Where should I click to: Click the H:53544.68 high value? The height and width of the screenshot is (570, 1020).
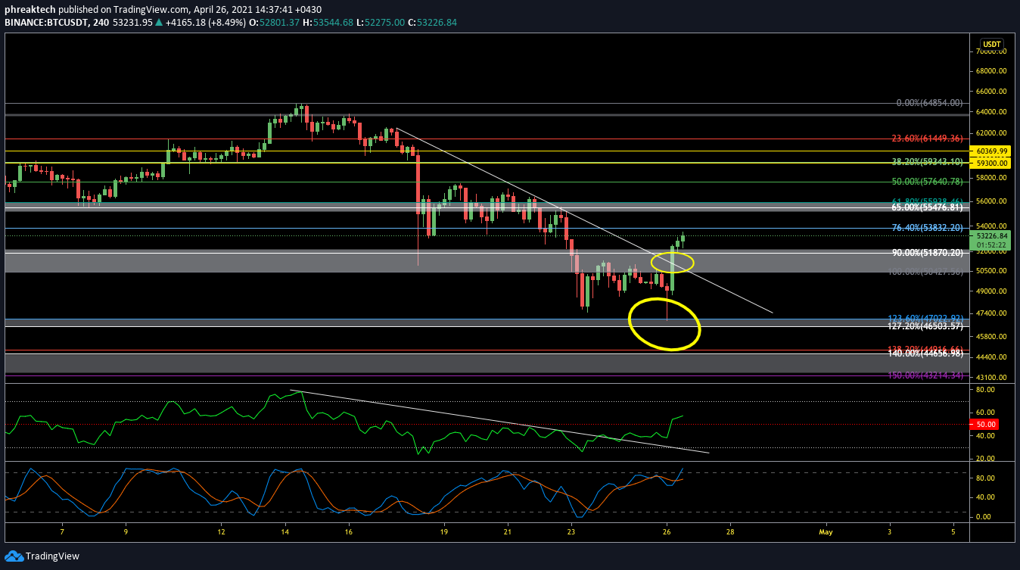329,22
